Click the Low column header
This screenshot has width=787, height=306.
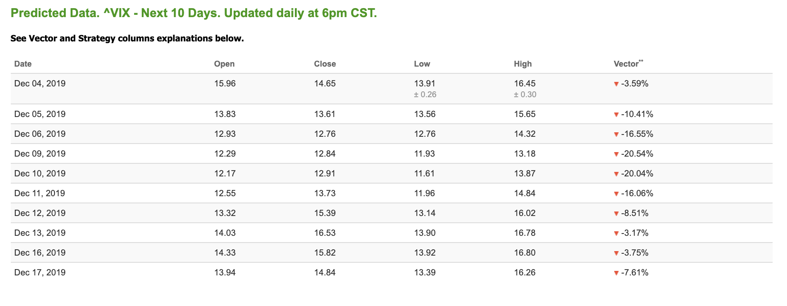point(422,64)
